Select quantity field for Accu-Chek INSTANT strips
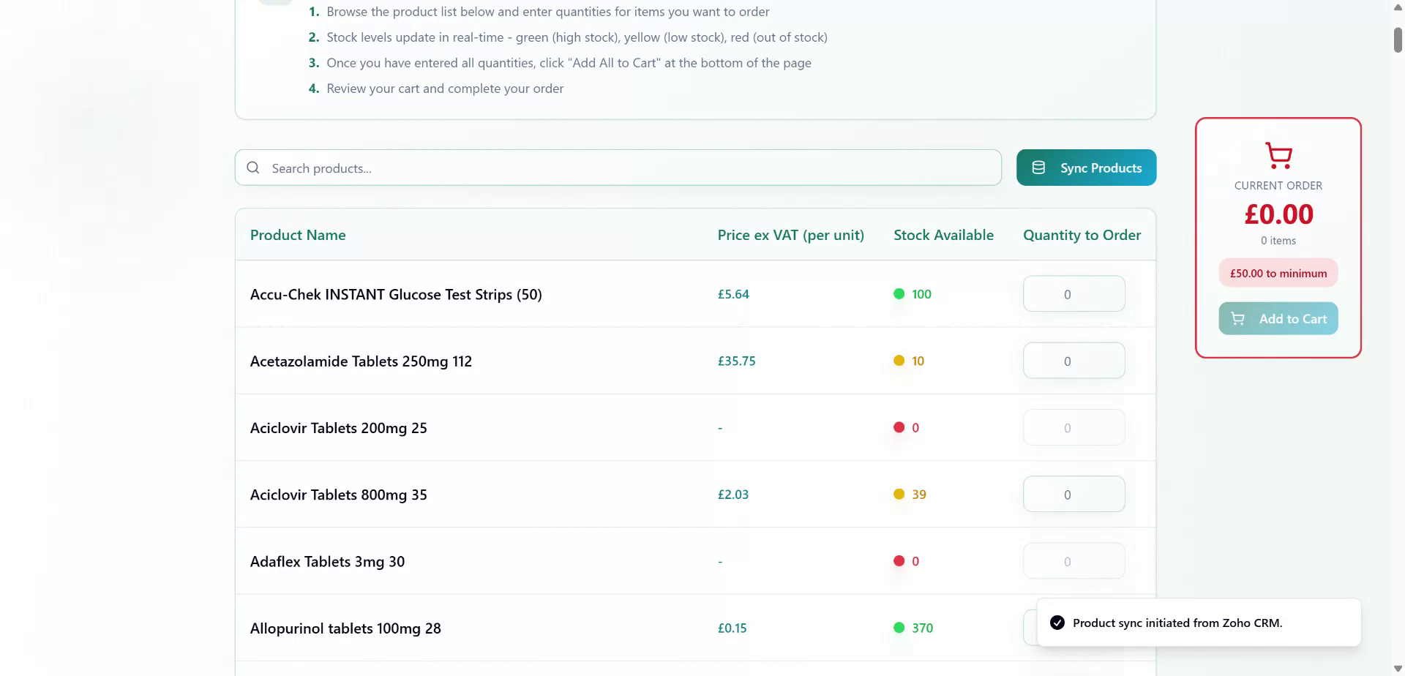 (x=1073, y=294)
